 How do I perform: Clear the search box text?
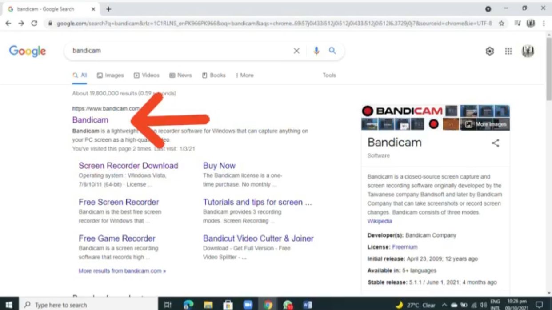296,51
